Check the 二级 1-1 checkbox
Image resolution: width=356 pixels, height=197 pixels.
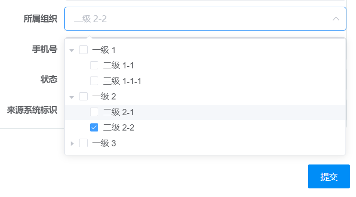tap(94, 66)
